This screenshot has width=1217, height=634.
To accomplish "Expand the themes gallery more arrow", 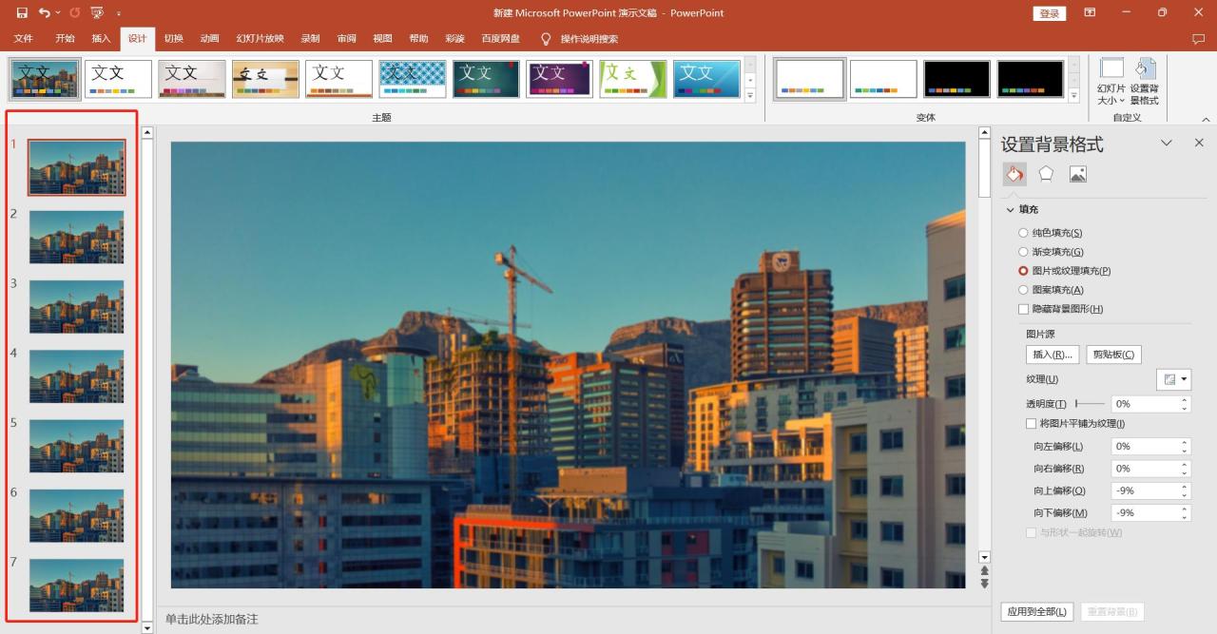I will click(x=749, y=96).
